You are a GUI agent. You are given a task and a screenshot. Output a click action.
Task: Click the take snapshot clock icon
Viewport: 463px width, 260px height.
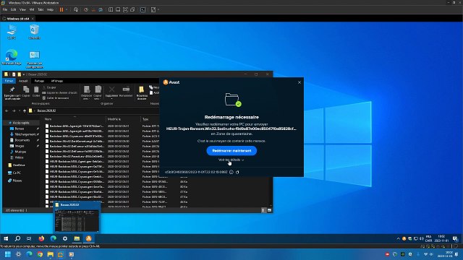[86, 9]
